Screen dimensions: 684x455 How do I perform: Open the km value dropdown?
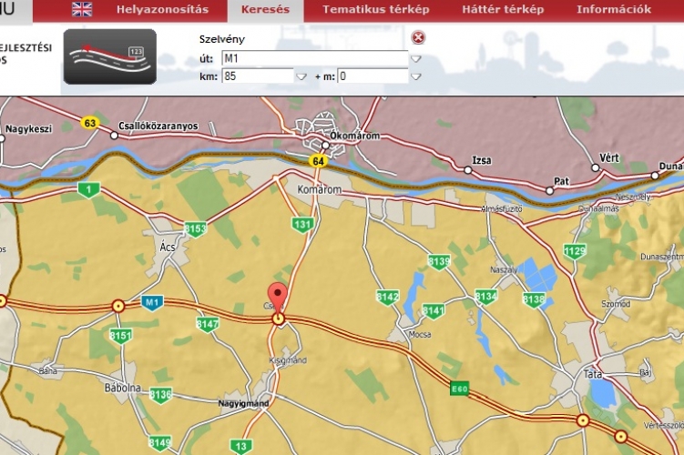pyautogui.click(x=301, y=77)
